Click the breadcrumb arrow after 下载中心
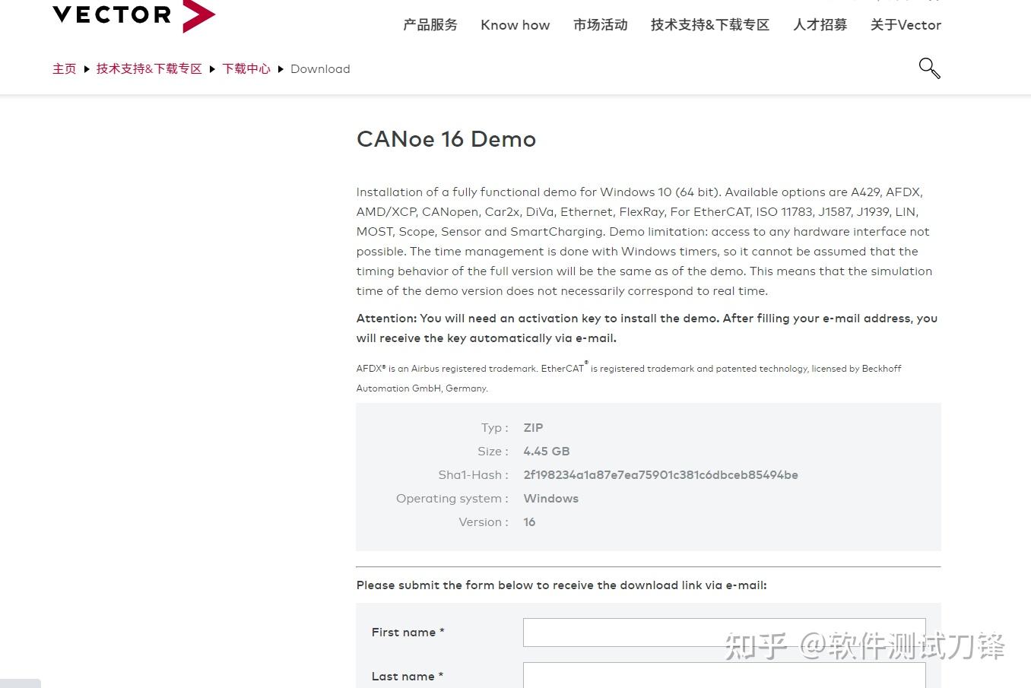 pyautogui.click(x=281, y=68)
